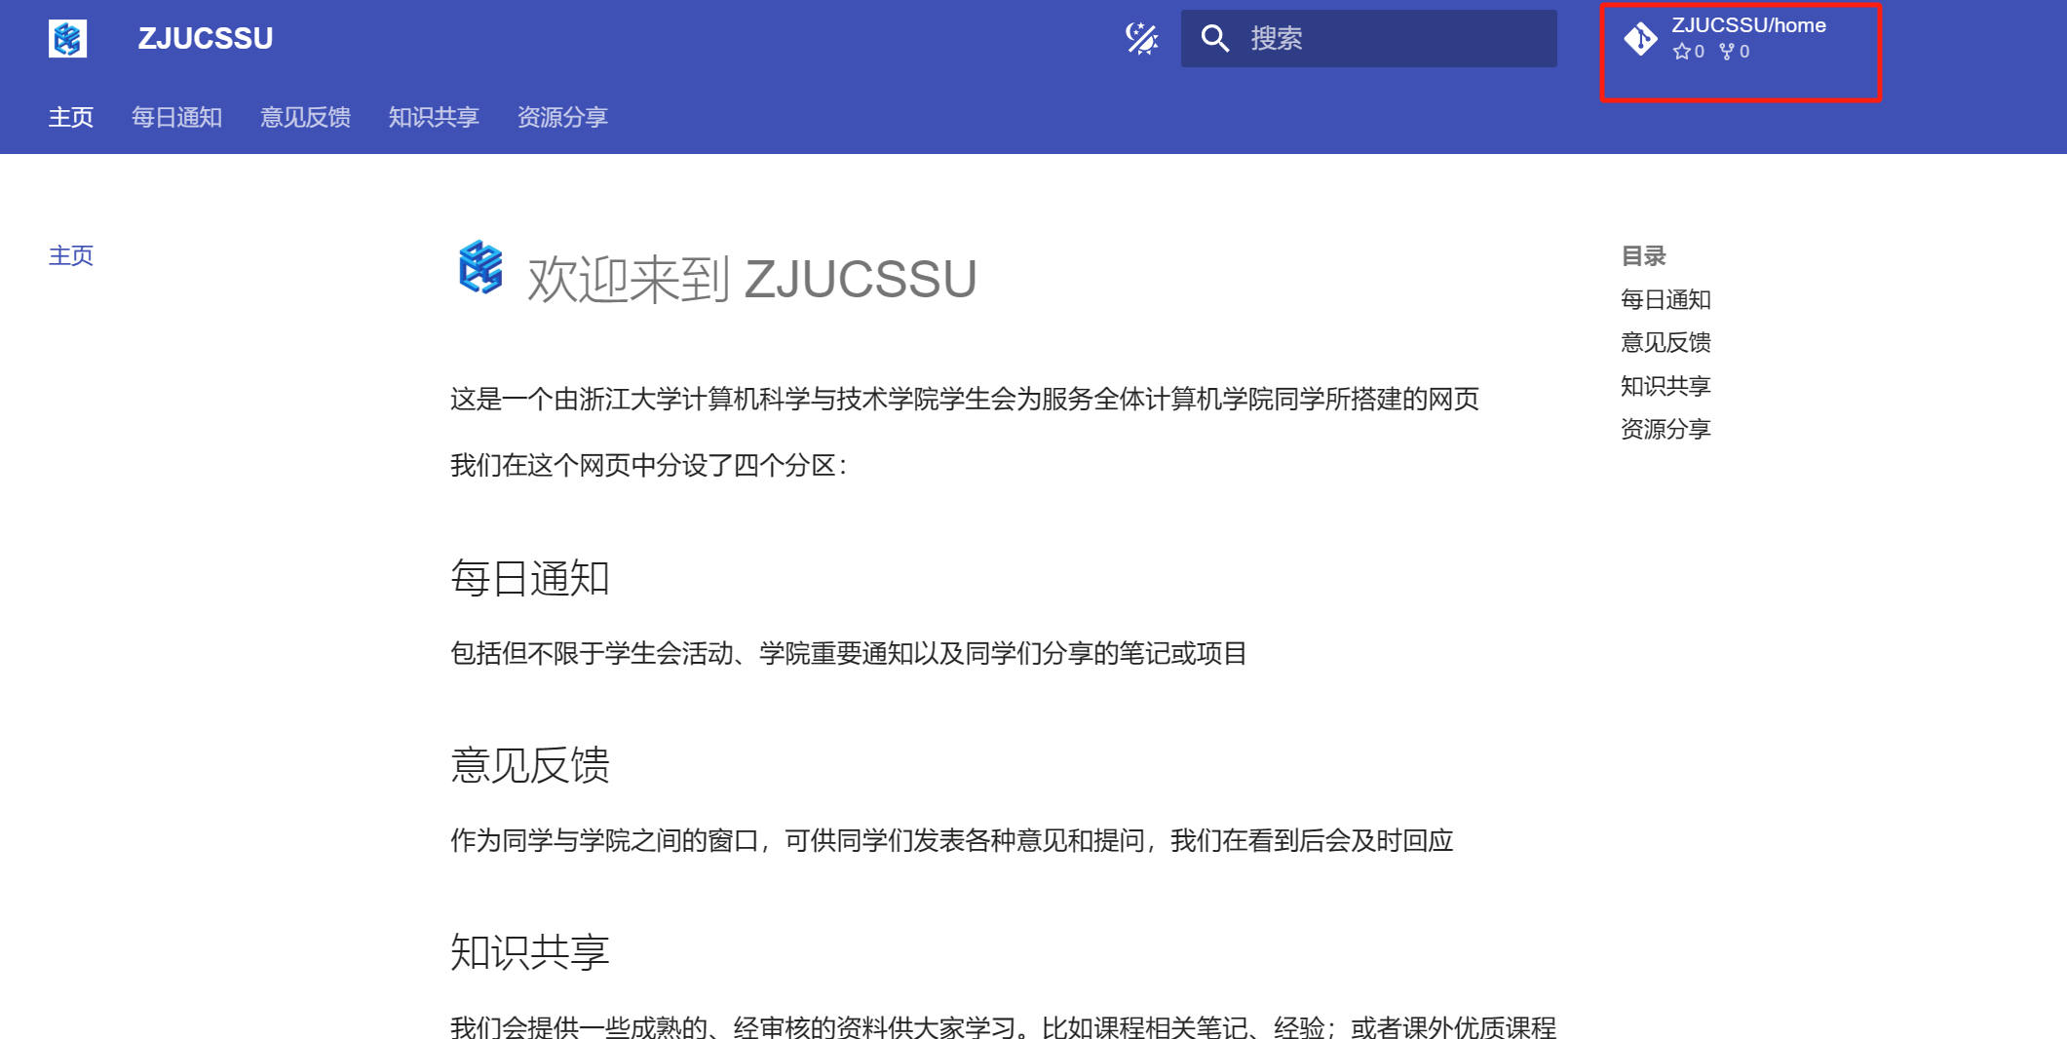Switch to the 主页 navigation tab

(71, 118)
